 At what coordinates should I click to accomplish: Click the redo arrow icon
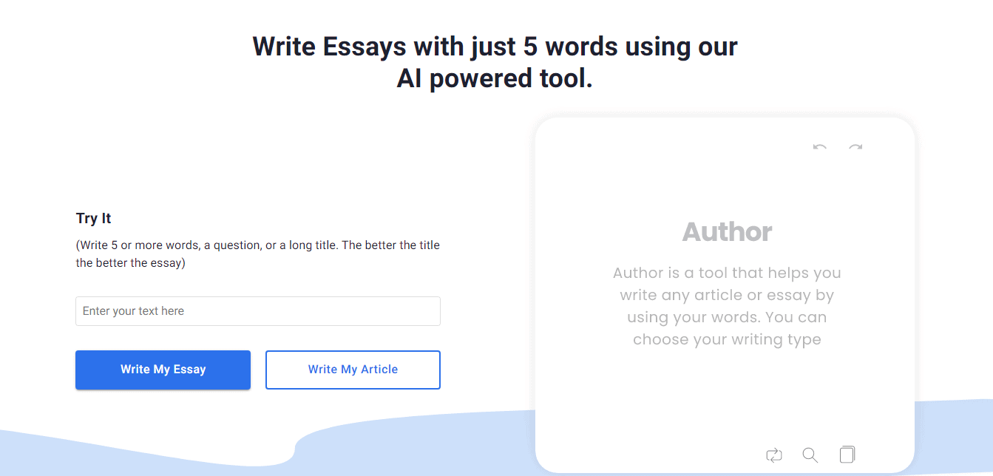coord(855,147)
